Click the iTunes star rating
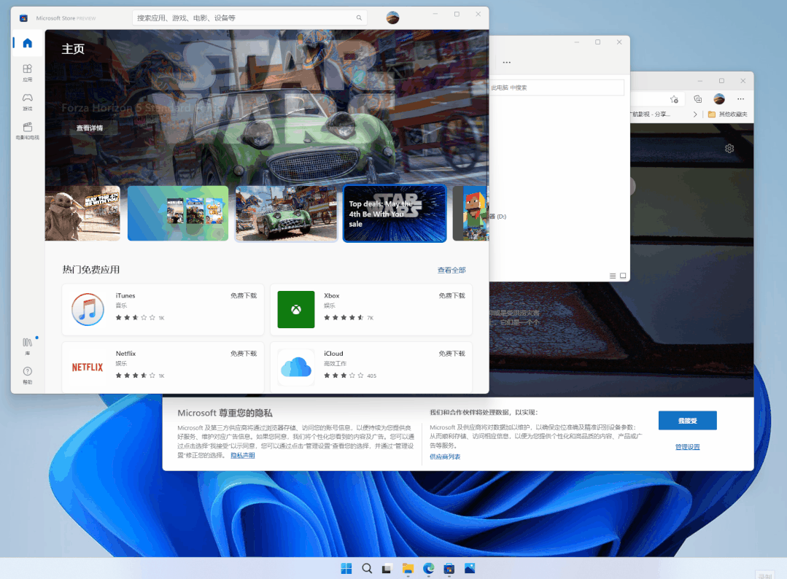The height and width of the screenshot is (579, 787). pyautogui.click(x=136, y=318)
